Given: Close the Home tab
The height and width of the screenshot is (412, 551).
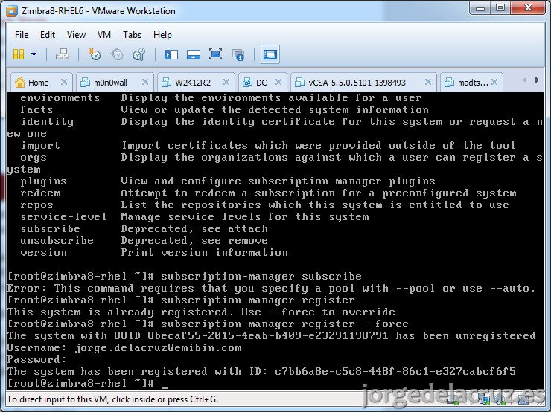Looking at the screenshot, I should pos(64,82).
